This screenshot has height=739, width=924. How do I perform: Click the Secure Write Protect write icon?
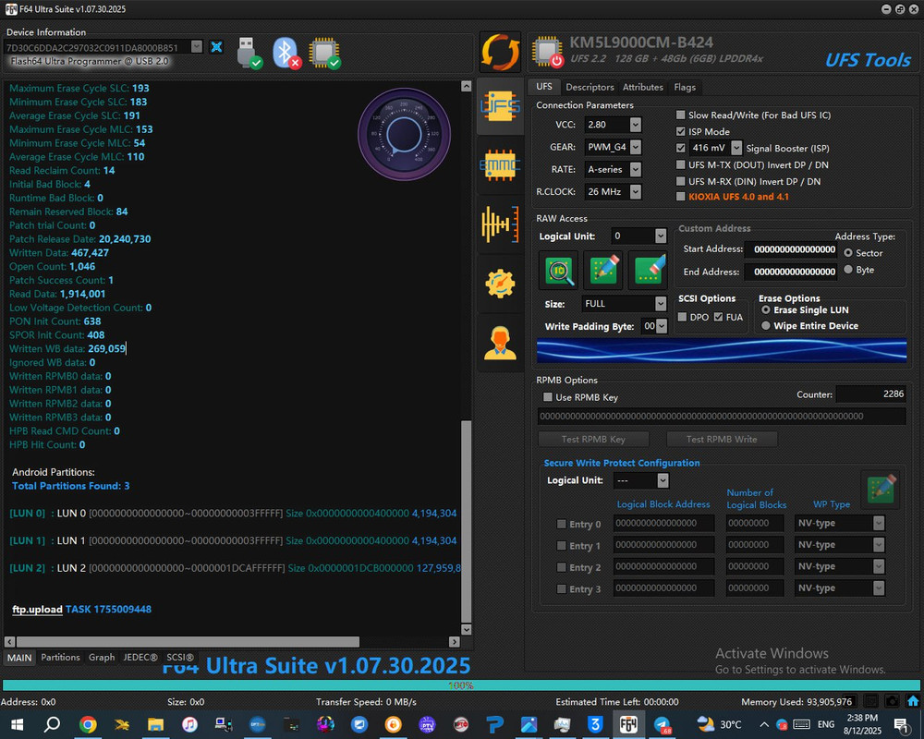(881, 490)
